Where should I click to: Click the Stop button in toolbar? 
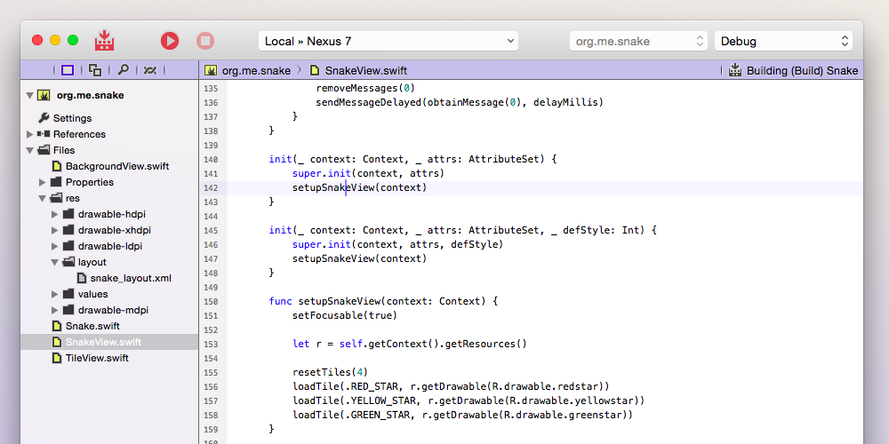click(x=205, y=41)
